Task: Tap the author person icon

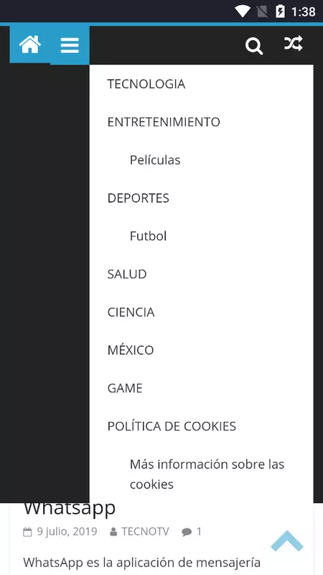Action: (113, 532)
